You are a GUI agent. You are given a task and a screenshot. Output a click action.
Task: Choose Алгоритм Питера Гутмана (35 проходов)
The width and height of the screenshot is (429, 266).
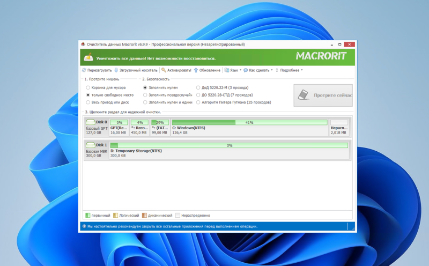pyautogui.click(x=234, y=102)
